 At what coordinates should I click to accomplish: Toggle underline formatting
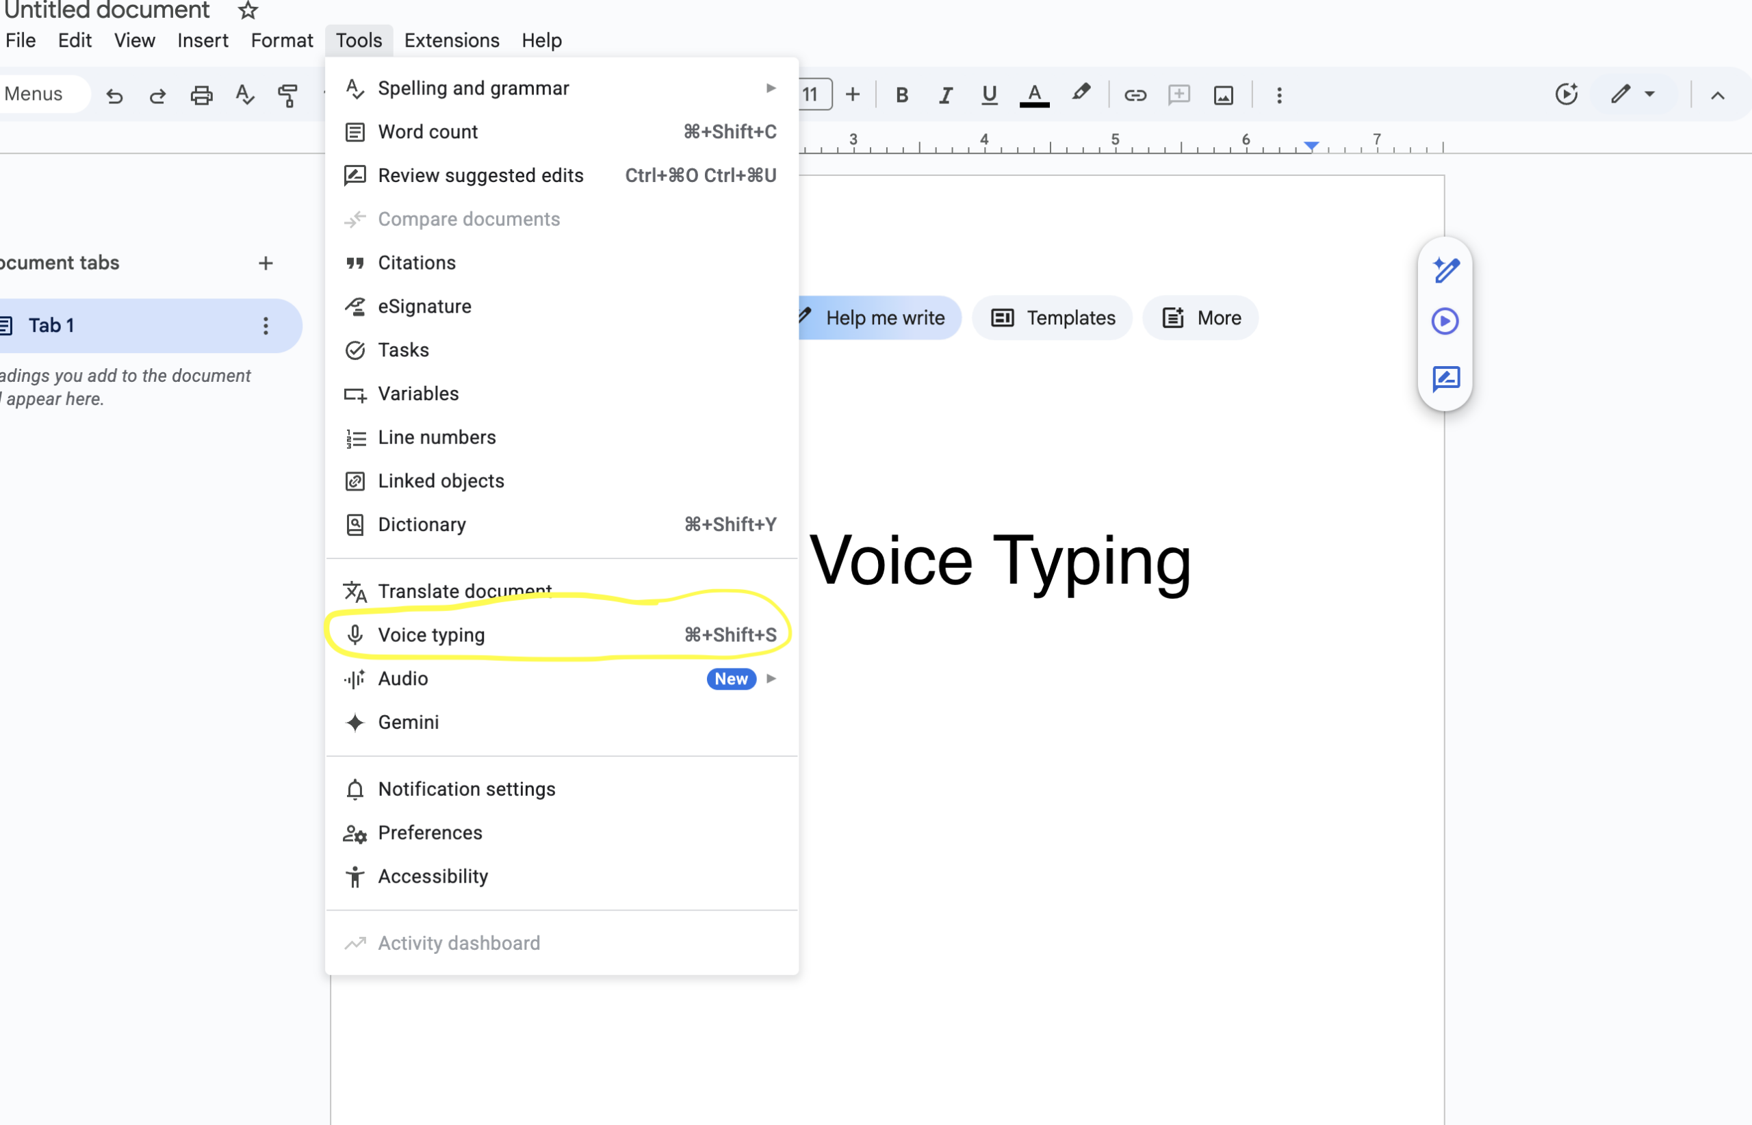[989, 95]
